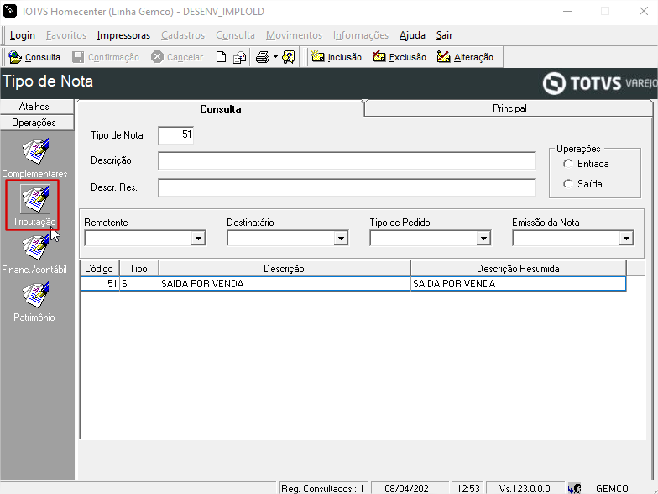658x494 pixels.
Task: Click the TOTVS app icon in title bar
Action: pos(10,11)
